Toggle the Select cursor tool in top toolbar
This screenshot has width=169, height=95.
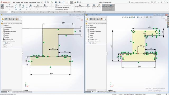pyautogui.click(x=71, y=2)
